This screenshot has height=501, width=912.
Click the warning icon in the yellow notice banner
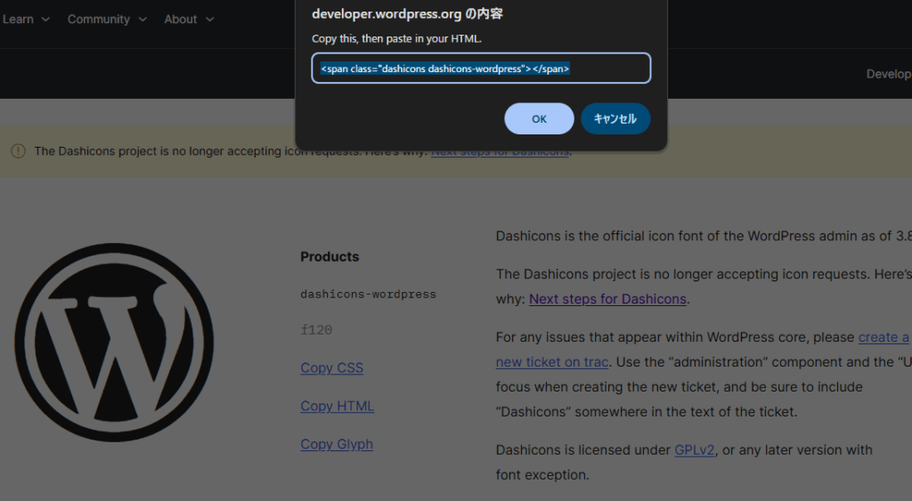pos(18,150)
